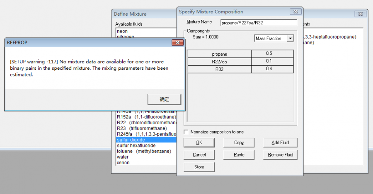Select sulfur dioxide in fluid list
This screenshot has width=373, height=194.
[146, 140]
